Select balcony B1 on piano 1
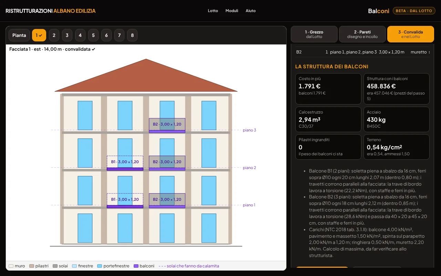This screenshot has width=441, height=276. coord(125,200)
